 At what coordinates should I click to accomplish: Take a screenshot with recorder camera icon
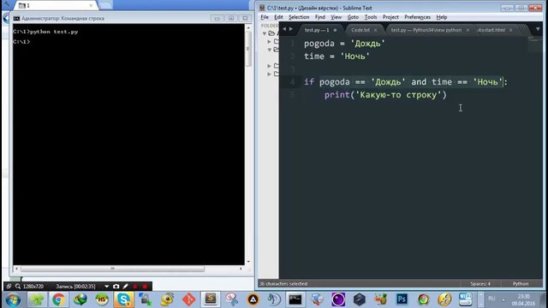point(116,287)
